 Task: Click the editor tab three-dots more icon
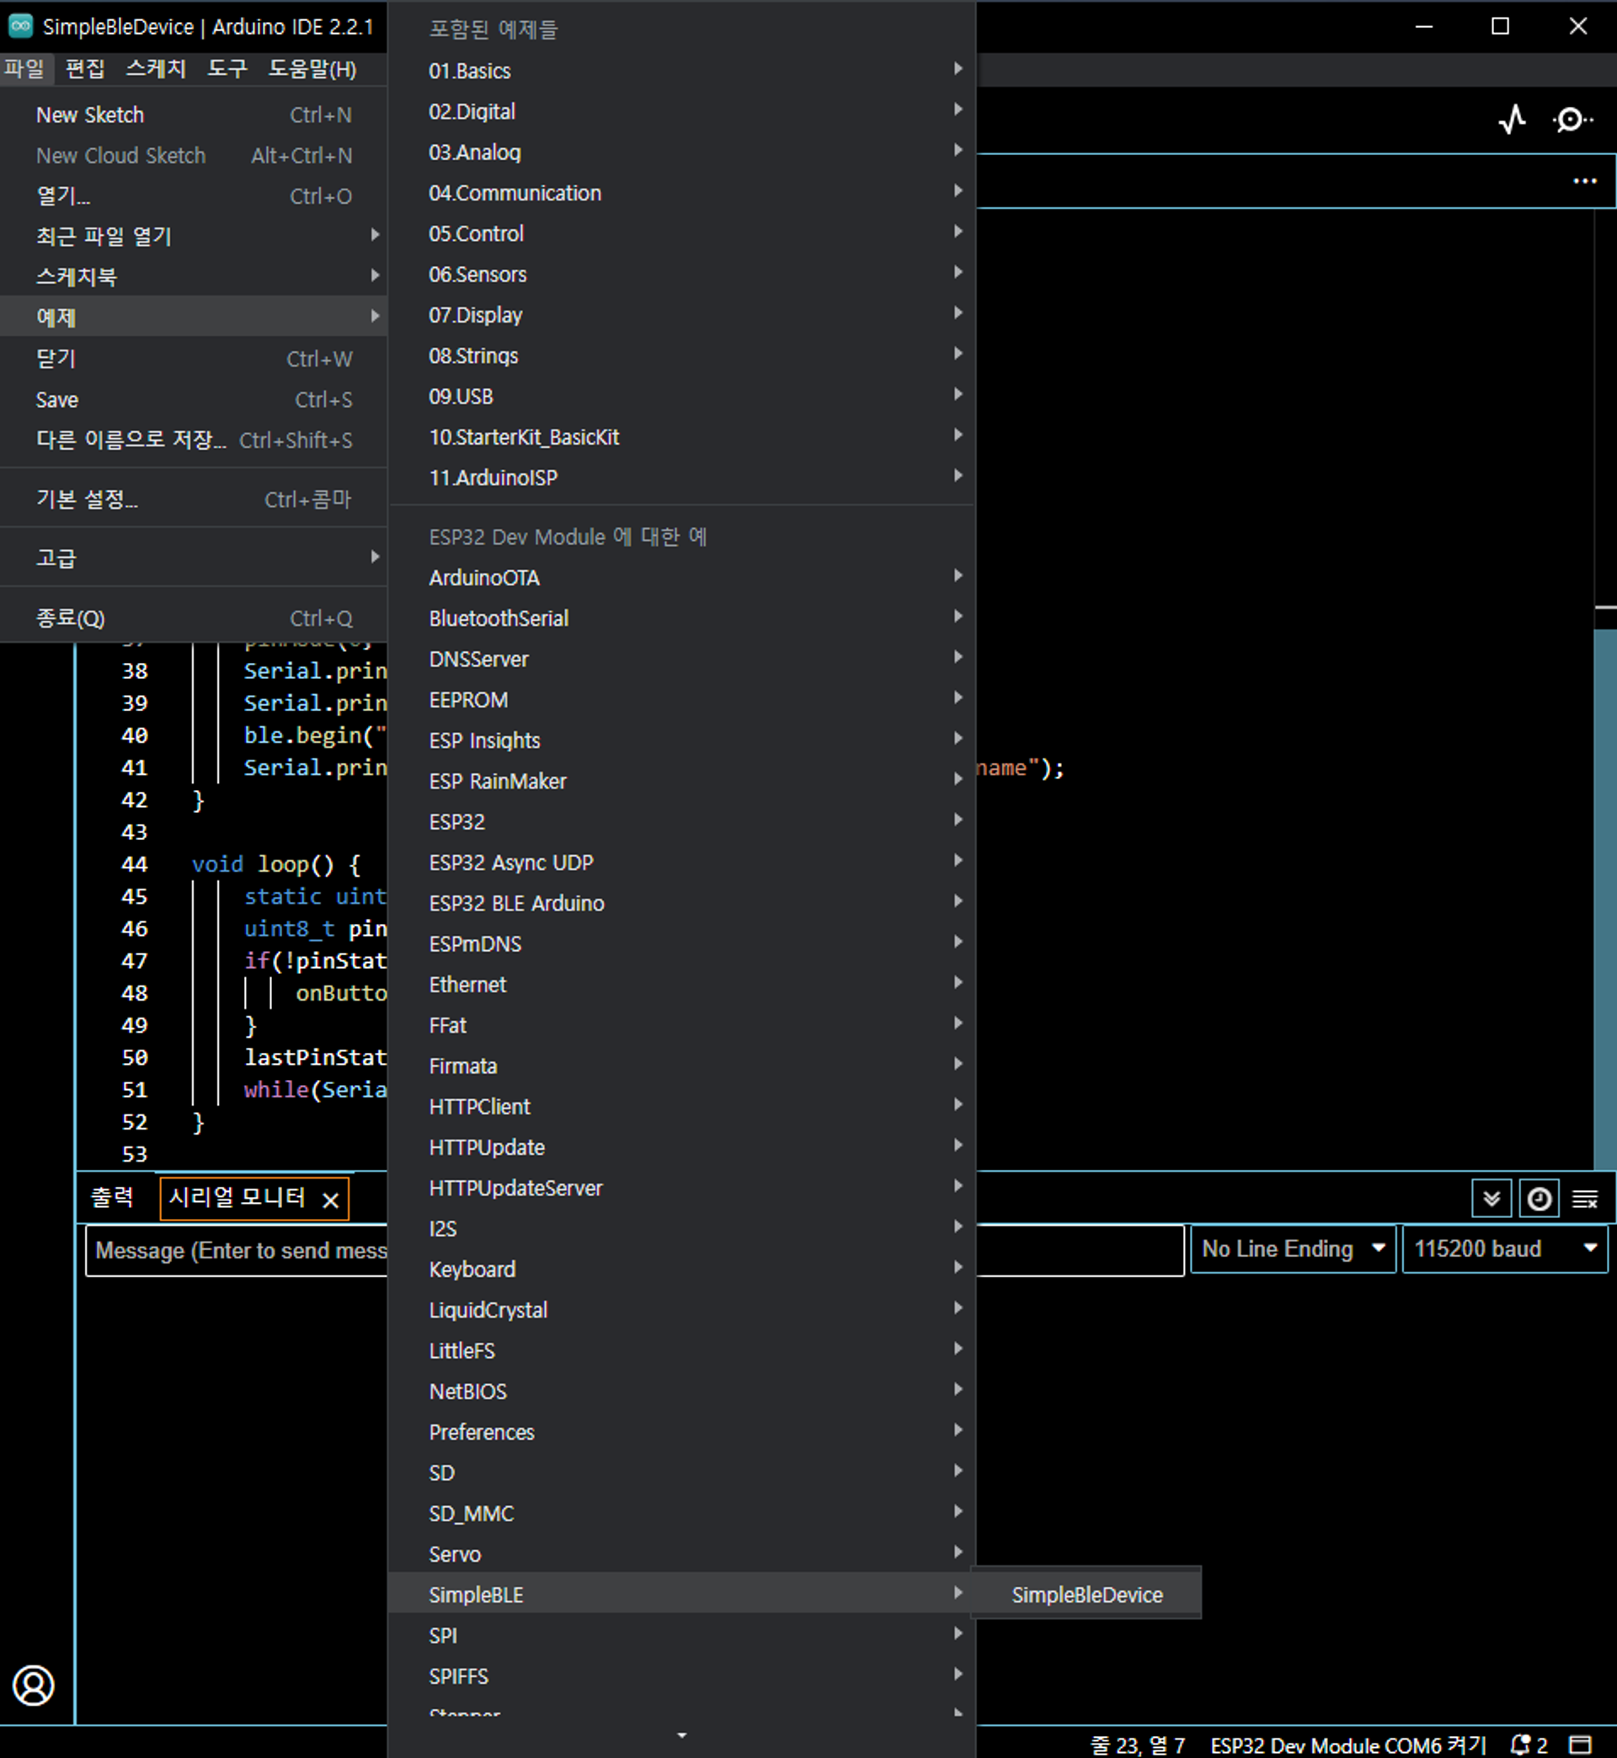click(x=1584, y=181)
